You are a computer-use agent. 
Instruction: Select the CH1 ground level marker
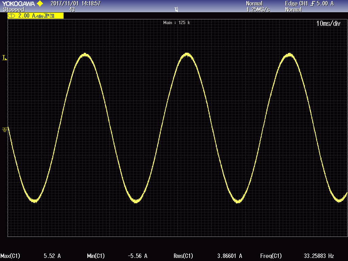pyautogui.click(x=4, y=129)
